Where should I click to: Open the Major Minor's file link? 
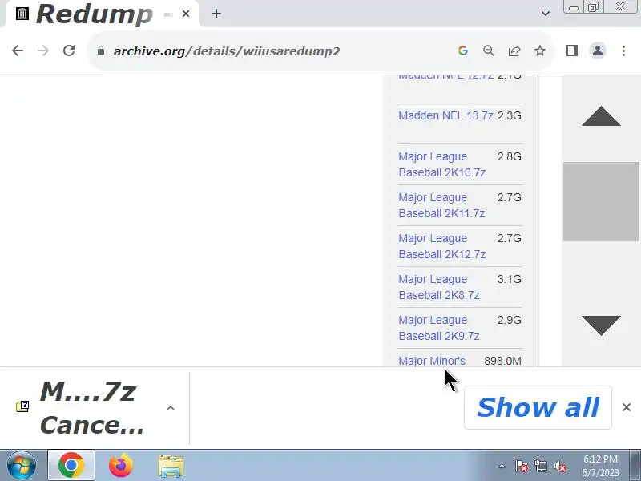click(x=432, y=361)
